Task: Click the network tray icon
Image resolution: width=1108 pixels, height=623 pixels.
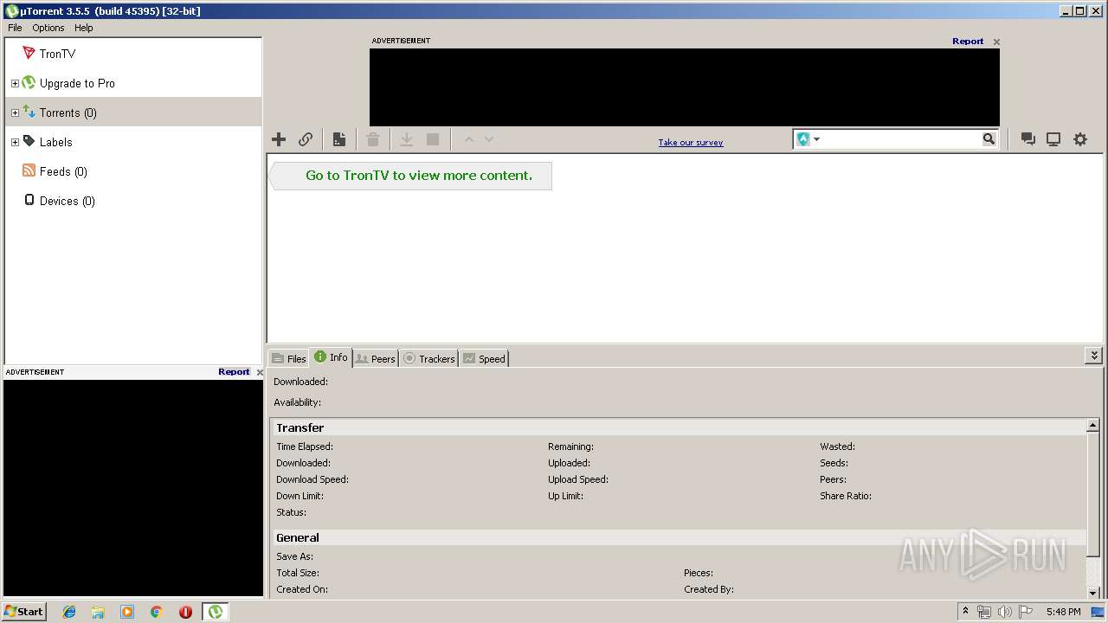Action: [x=984, y=612]
